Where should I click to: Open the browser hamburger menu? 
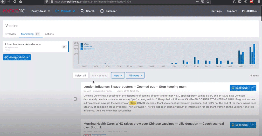(259, 2)
